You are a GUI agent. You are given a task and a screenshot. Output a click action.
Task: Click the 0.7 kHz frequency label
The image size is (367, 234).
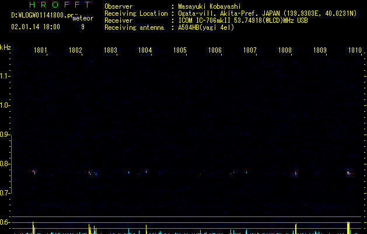5,193
